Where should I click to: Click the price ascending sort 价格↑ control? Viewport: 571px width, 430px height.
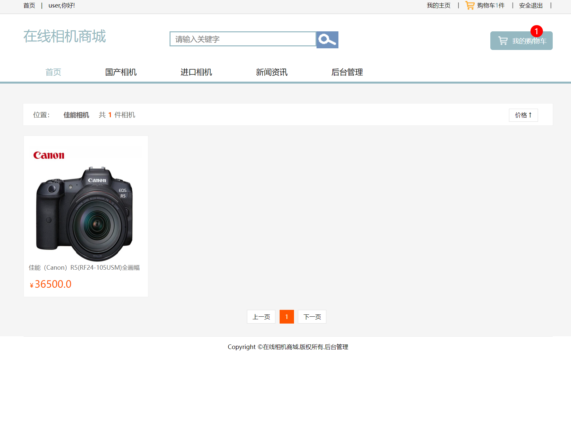523,115
